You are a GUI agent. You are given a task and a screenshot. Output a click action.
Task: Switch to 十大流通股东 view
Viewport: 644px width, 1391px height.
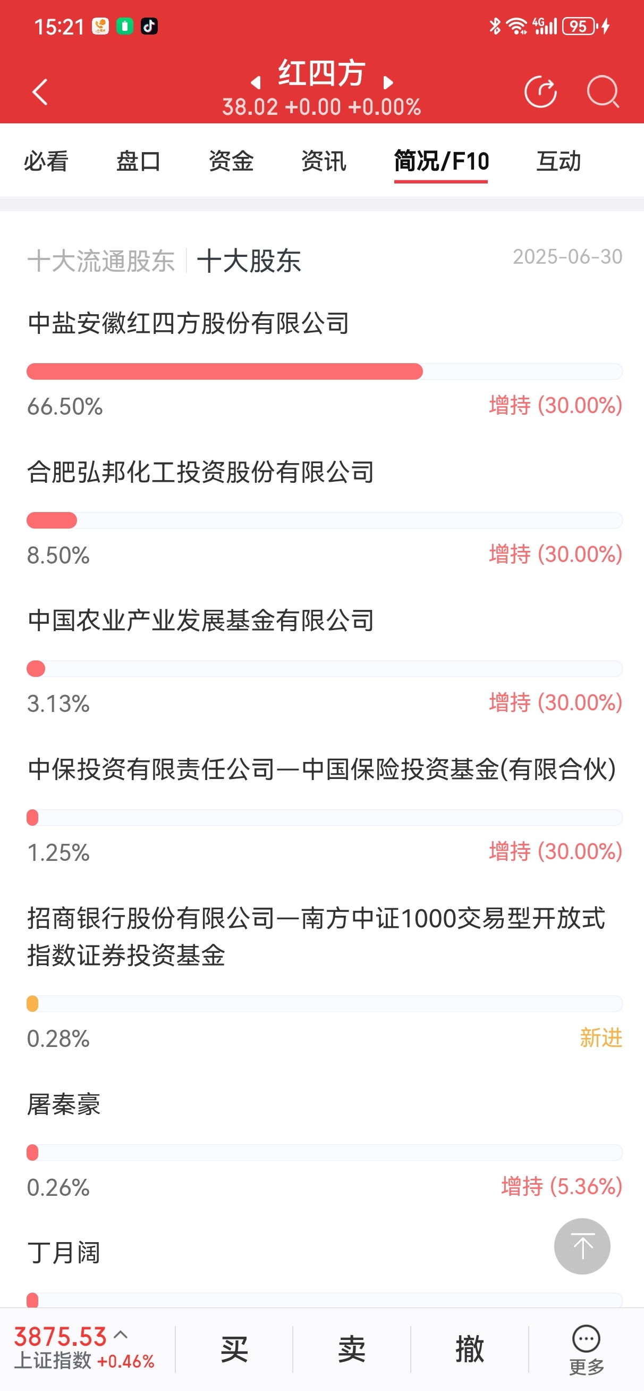click(x=101, y=261)
